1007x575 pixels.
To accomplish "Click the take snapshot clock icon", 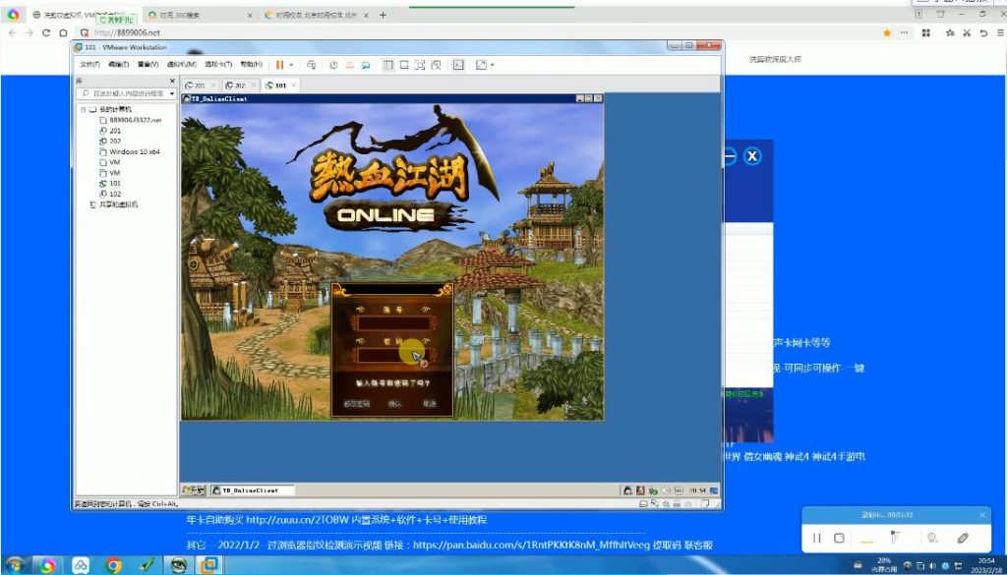I will click(x=334, y=65).
